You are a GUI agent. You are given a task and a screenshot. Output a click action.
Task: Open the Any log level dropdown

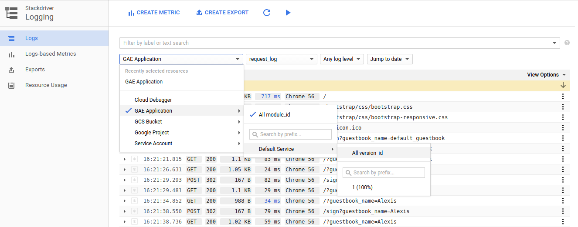click(x=342, y=59)
